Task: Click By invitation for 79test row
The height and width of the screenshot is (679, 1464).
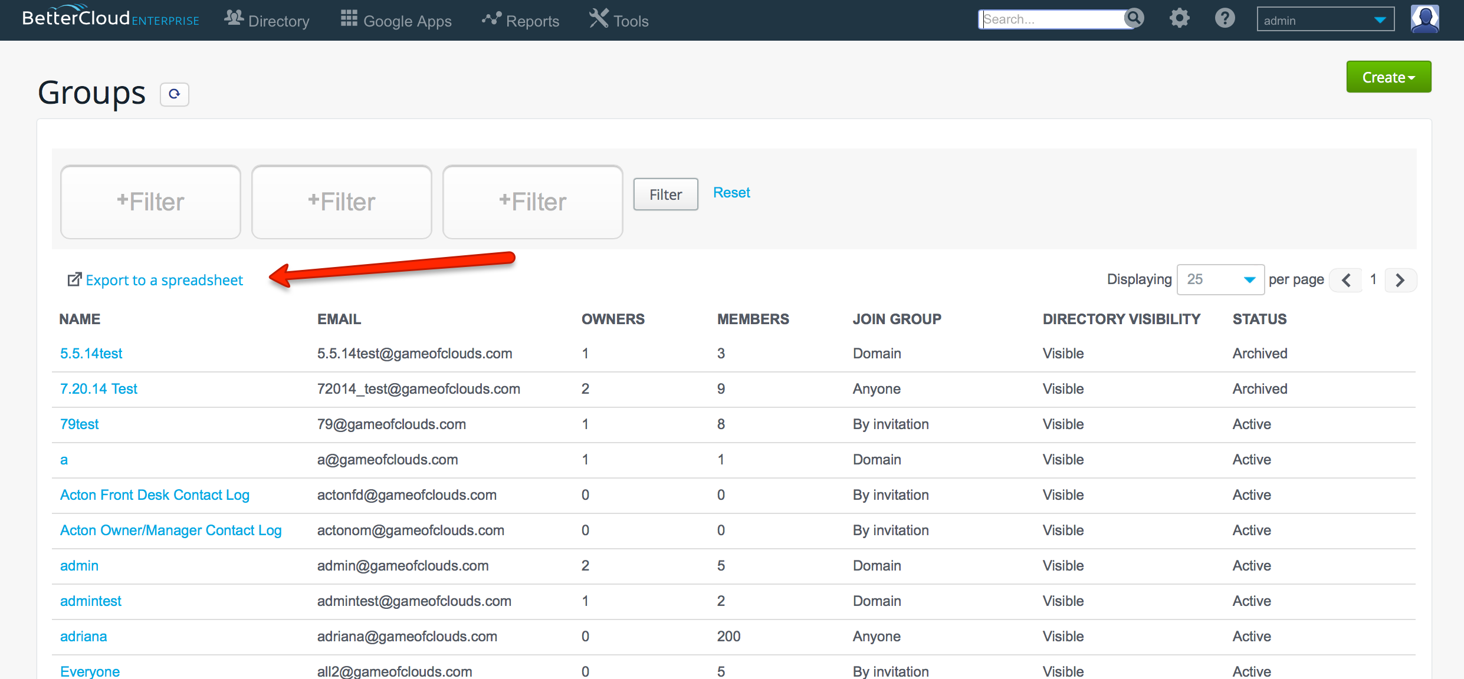Action: point(891,424)
